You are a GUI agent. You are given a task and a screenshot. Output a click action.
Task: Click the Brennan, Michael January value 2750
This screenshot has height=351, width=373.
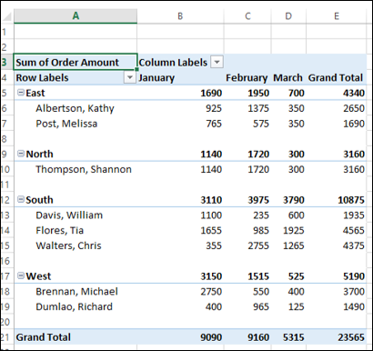coord(211,291)
